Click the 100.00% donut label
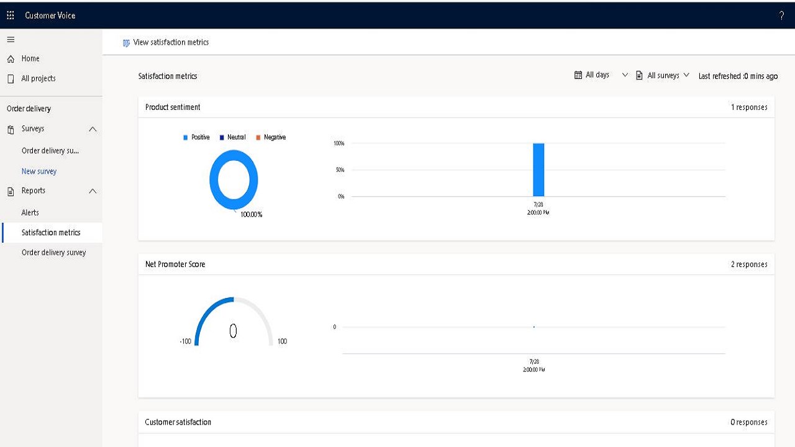 [x=252, y=215]
